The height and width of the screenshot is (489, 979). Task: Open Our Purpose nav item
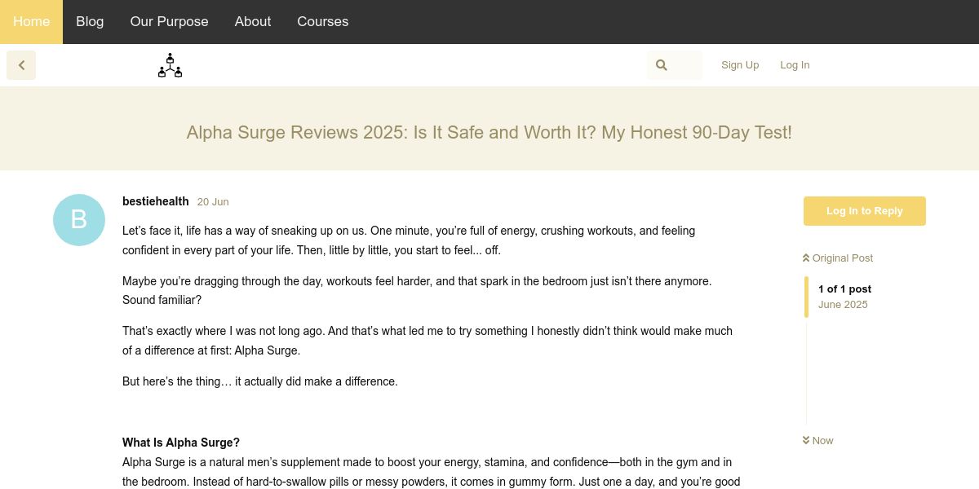coord(169,22)
